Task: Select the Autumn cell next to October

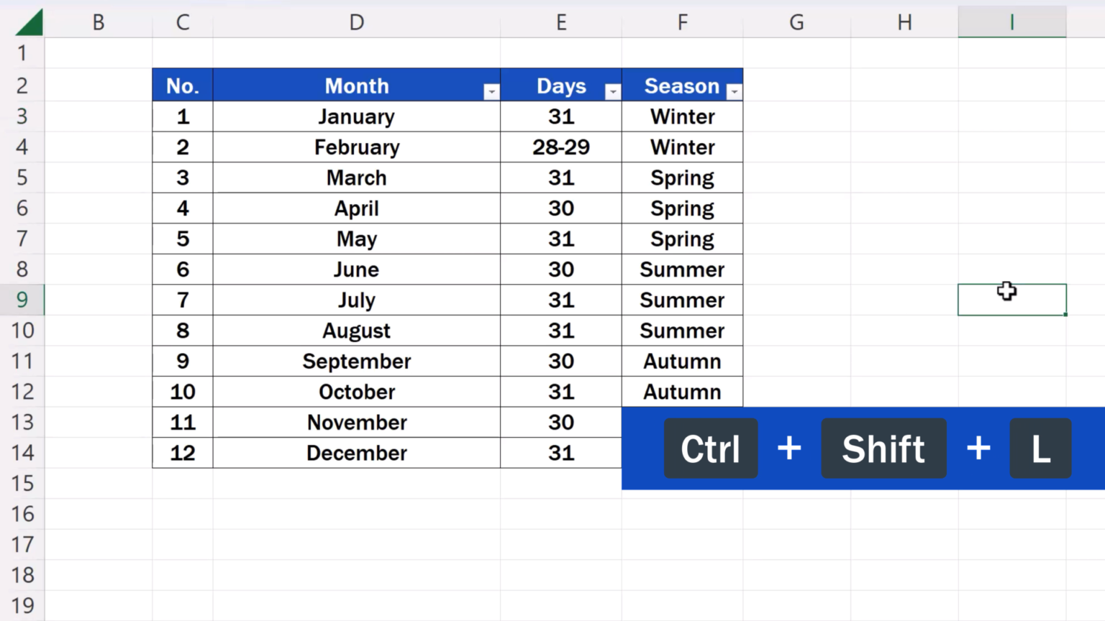Action: (x=681, y=392)
